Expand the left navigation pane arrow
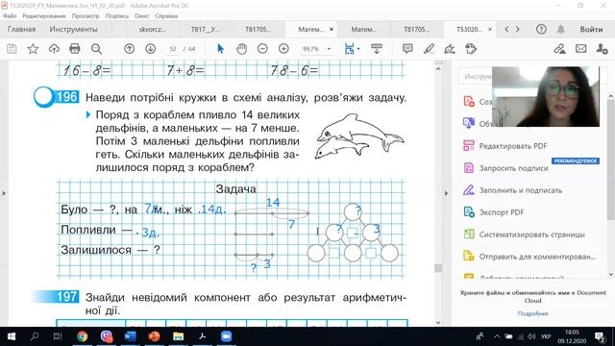Screen dimensions: 615x346 4,193
